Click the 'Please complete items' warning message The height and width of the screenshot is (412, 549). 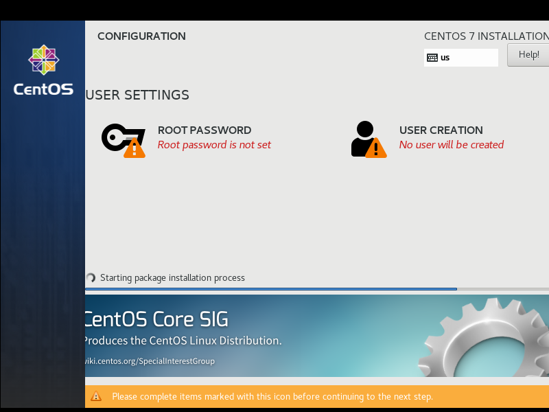coord(272,397)
